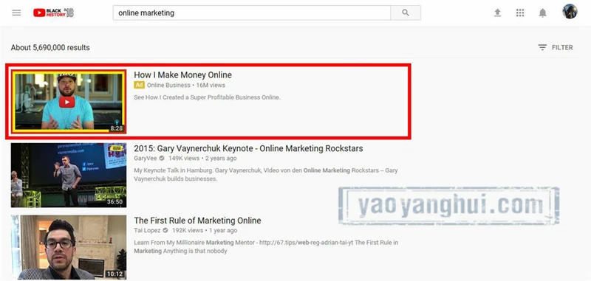This screenshot has width=591, height=281.
Task: Open the user account avatar menu
Action: tap(570, 12)
